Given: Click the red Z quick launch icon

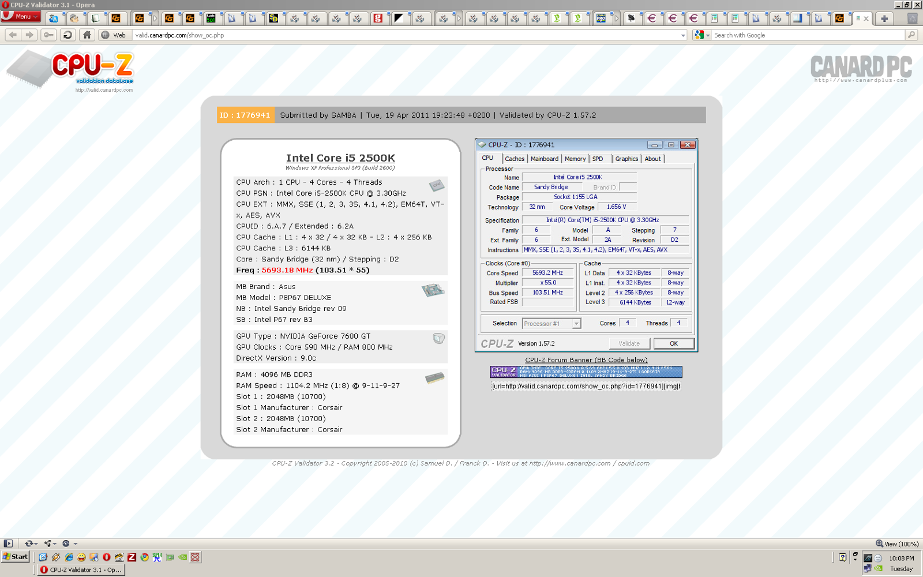Looking at the screenshot, I should pos(132,557).
